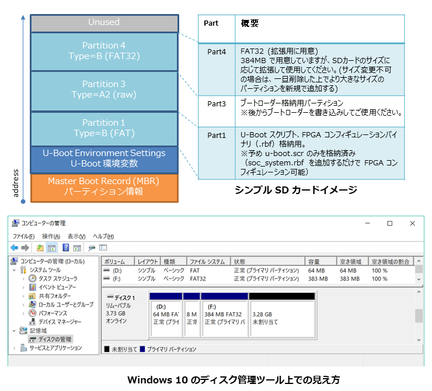Sort by the Capacity (容量) column header
Viewport: 432px width, 391px height.
pyautogui.click(x=320, y=261)
